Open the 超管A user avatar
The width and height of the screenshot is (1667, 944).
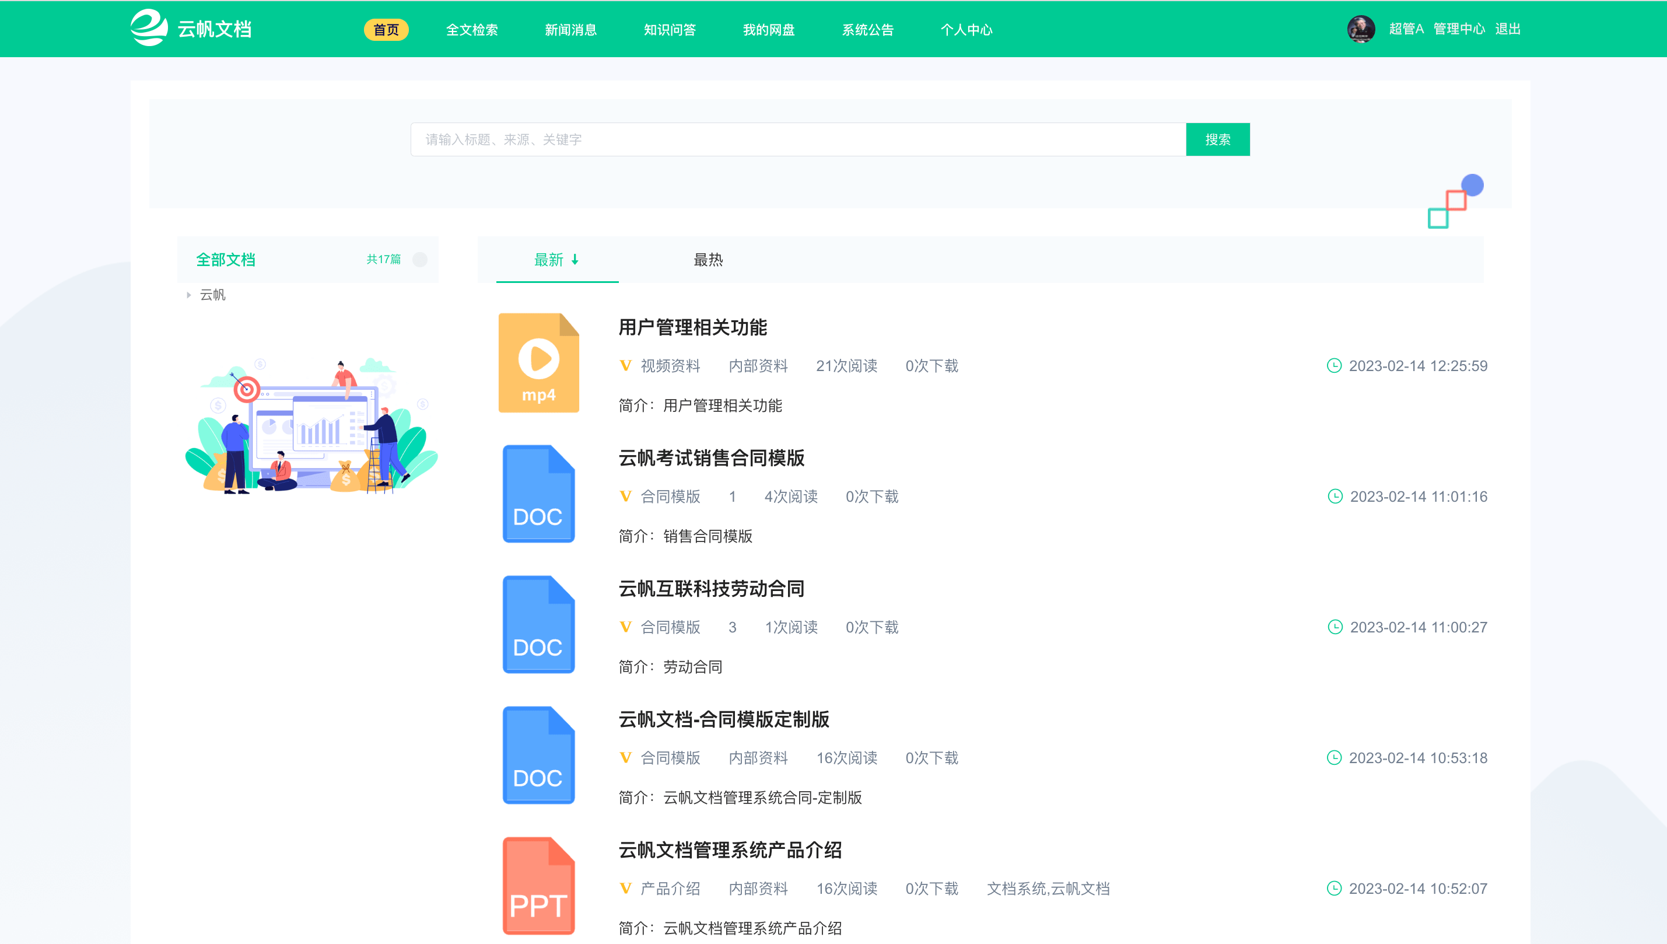pyautogui.click(x=1360, y=29)
